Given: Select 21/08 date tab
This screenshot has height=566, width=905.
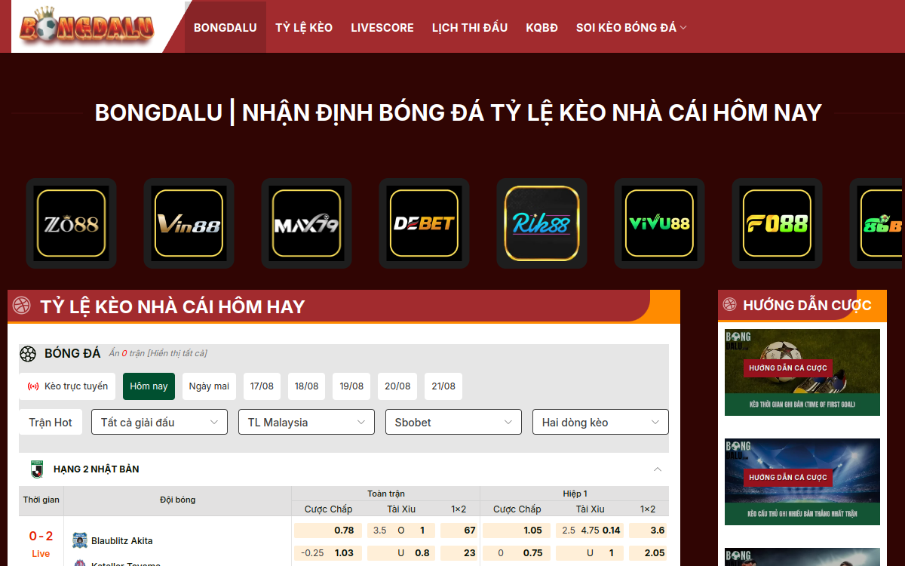Looking at the screenshot, I should 443,386.
